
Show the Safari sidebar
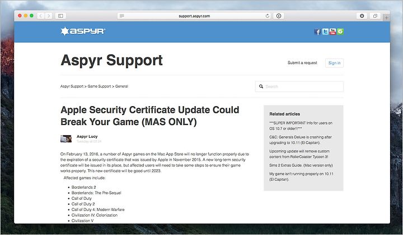click(x=60, y=16)
